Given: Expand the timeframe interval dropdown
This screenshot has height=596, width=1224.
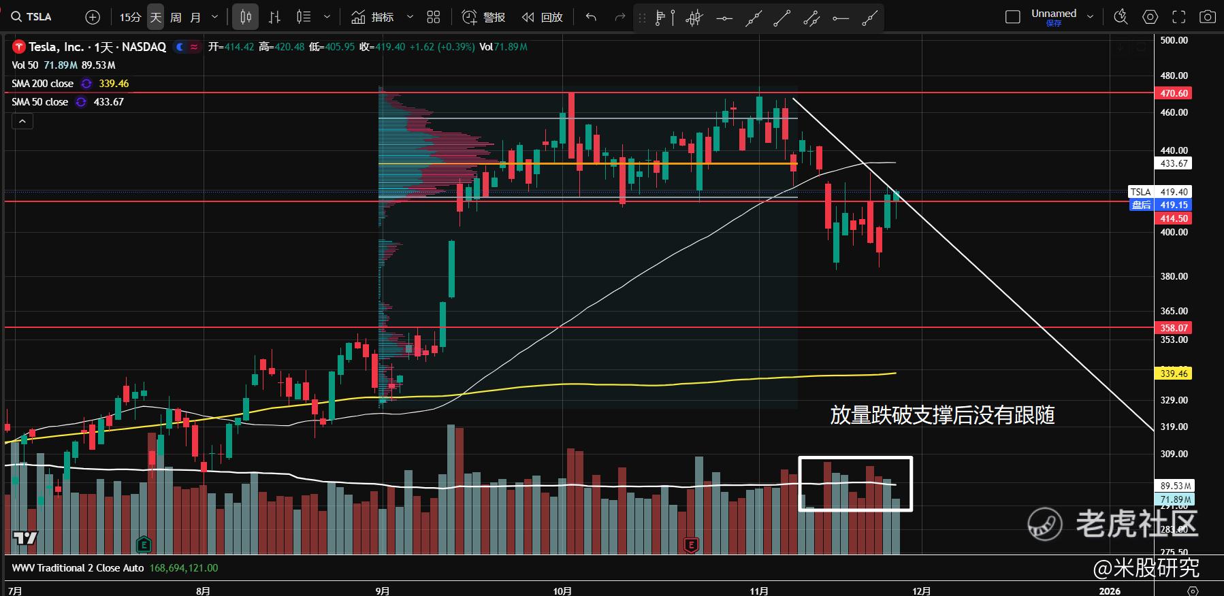Looking at the screenshot, I should pyautogui.click(x=215, y=17).
